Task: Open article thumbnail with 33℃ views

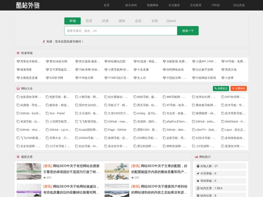Action: 29,171
